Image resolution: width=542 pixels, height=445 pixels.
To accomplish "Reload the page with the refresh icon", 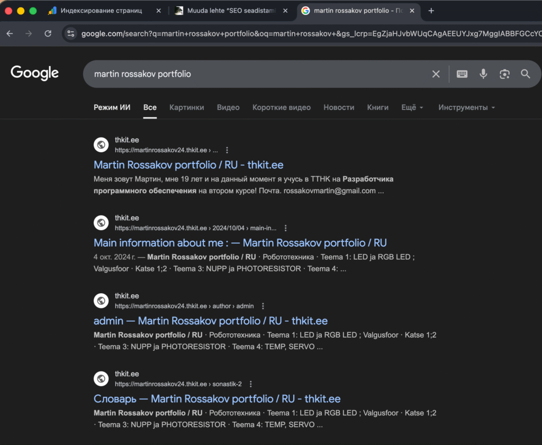I will coord(48,34).
